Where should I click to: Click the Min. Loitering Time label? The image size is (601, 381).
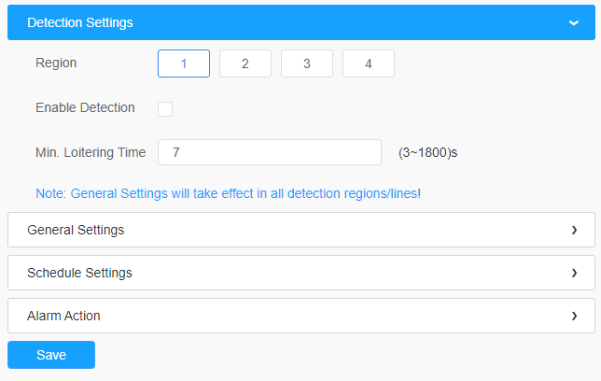tap(91, 152)
